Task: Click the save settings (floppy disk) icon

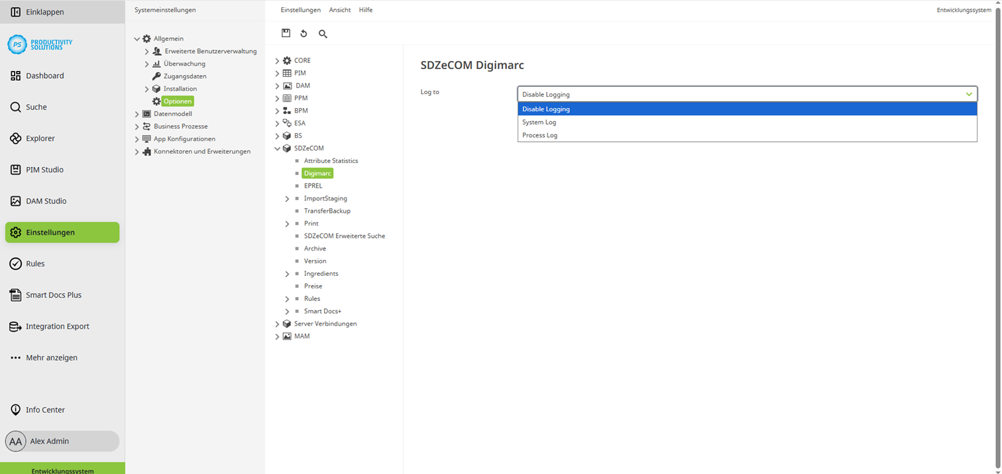Action: point(286,33)
